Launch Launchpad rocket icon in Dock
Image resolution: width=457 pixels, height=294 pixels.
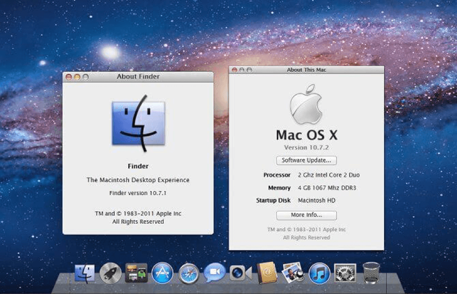click(x=111, y=274)
